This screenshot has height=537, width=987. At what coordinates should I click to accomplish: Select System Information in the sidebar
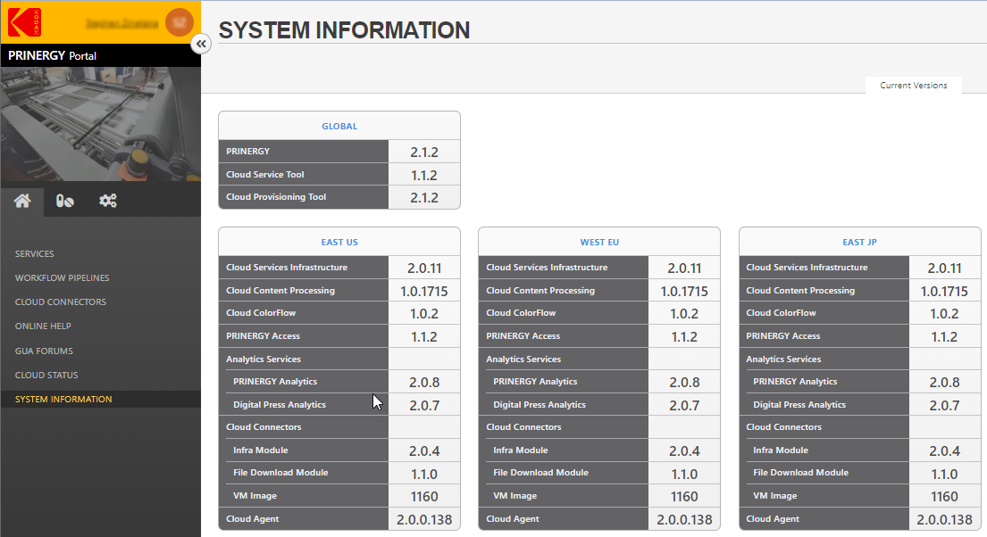[63, 400]
